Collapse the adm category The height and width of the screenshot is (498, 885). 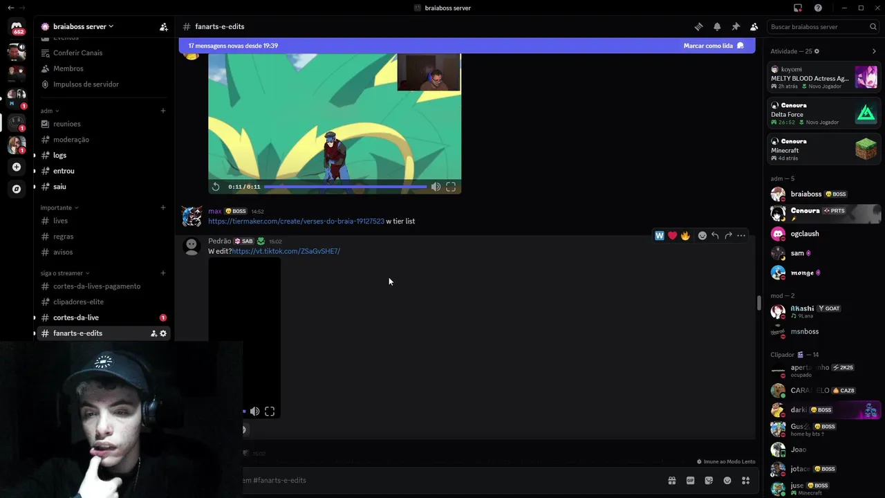(50, 111)
